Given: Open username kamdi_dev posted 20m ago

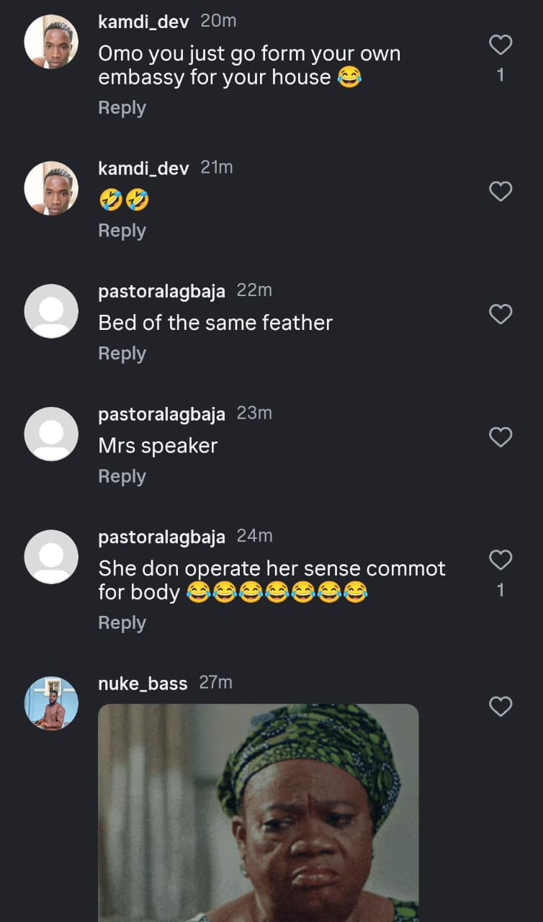Looking at the screenshot, I should (143, 22).
